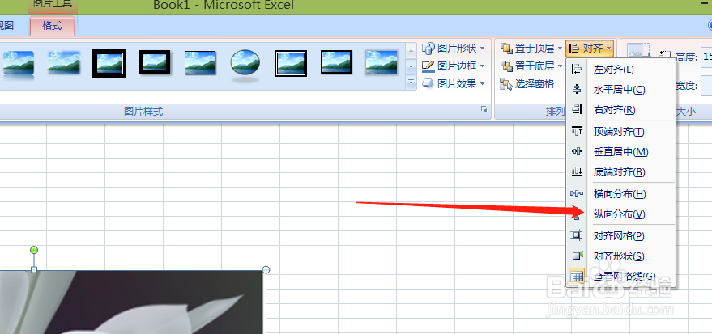Click the Picture Effects icon (图片效果)
Image resolution: width=712 pixels, height=334 pixels.
tap(428, 84)
